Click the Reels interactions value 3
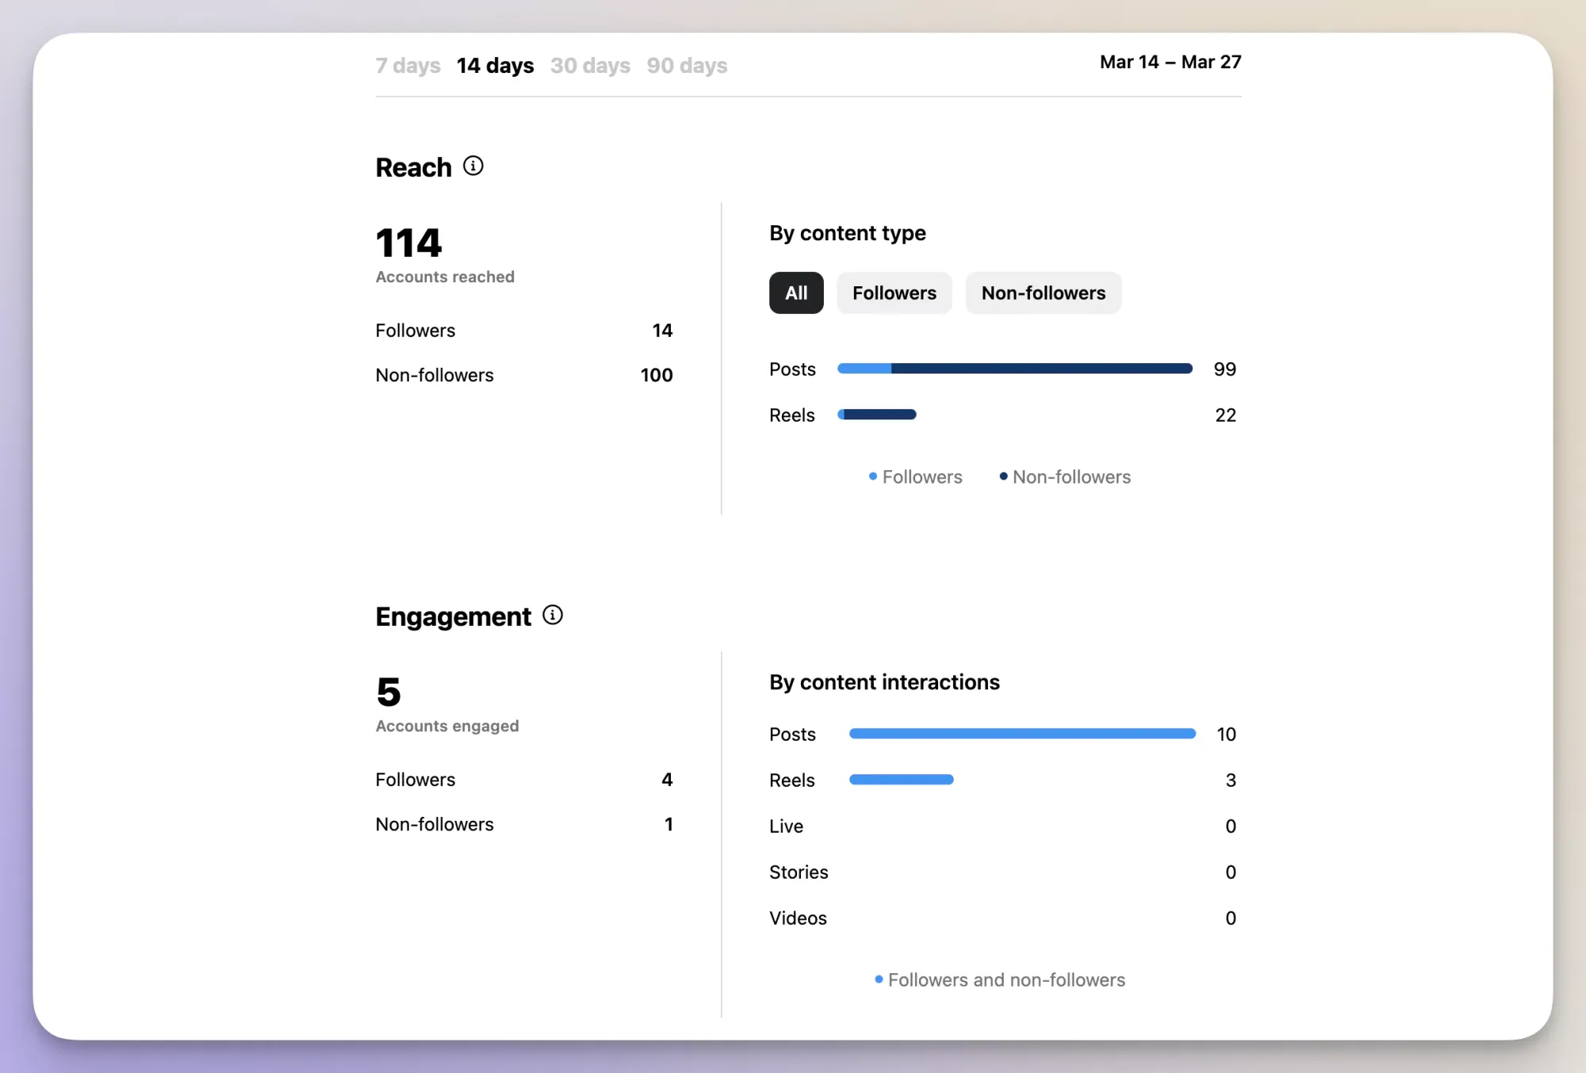Image resolution: width=1586 pixels, height=1073 pixels. pyautogui.click(x=1231, y=780)
